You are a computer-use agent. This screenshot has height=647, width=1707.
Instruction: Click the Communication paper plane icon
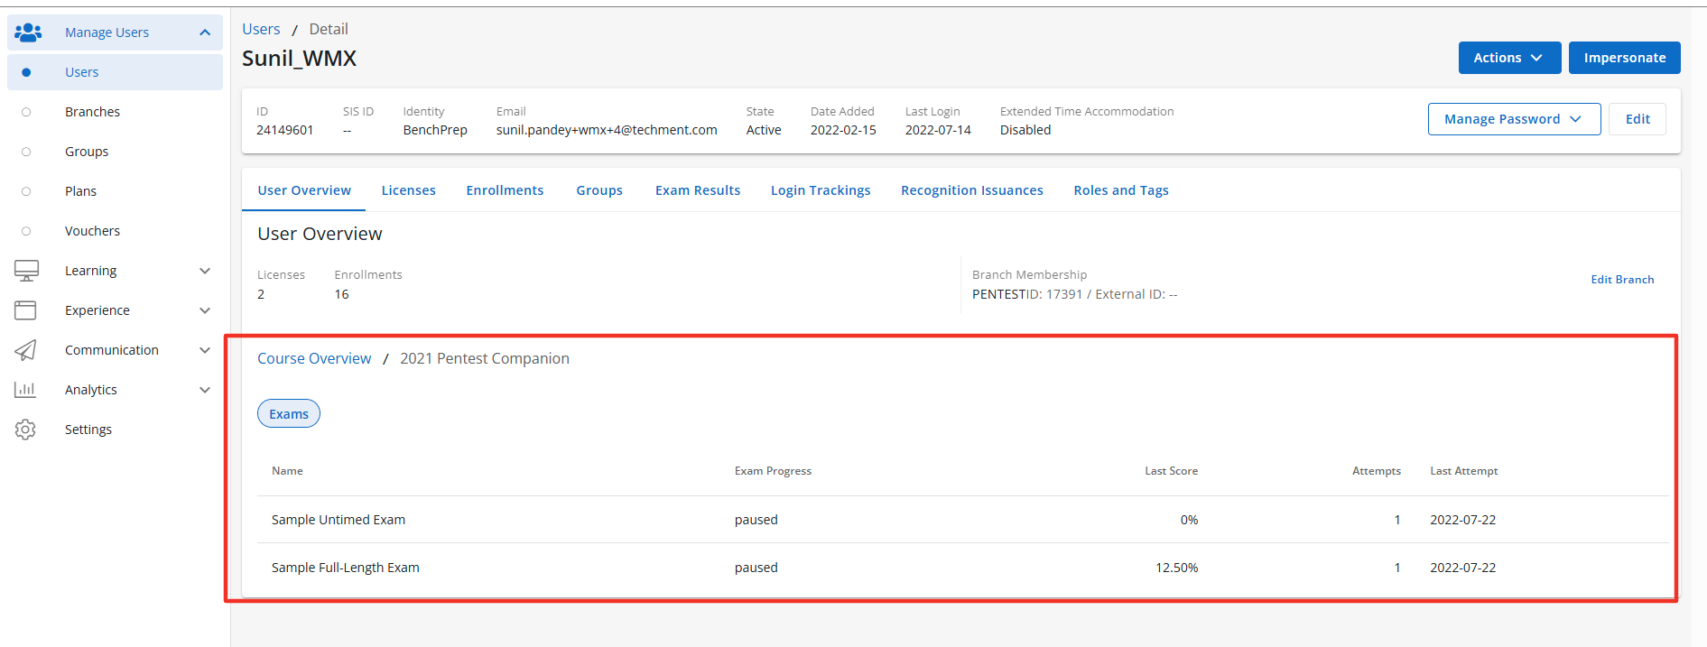point(25,350)
